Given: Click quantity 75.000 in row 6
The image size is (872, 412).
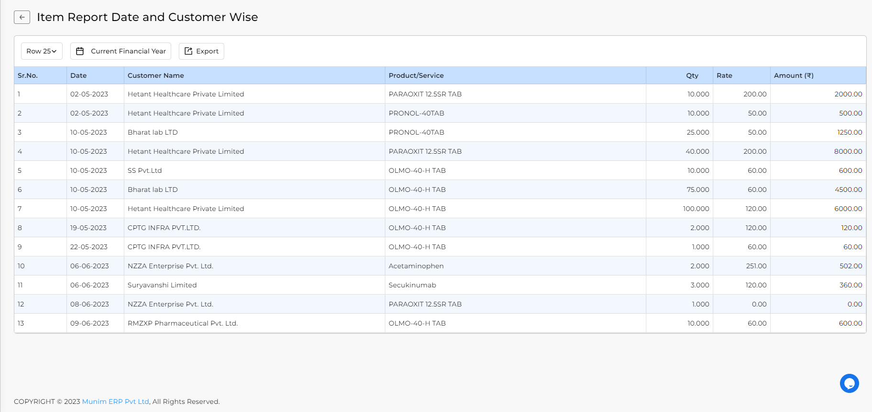Looking at the screenshot, I should pyautogui.click(x=698, y=190).
